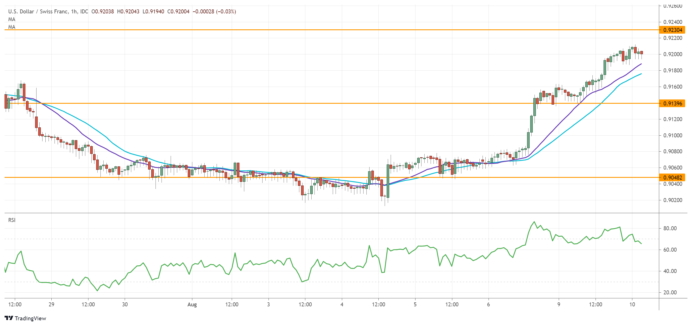The width and height of the screenshot is (692, 326).
Task: Click the 20.00 RSI axis value
Action: 670,292
